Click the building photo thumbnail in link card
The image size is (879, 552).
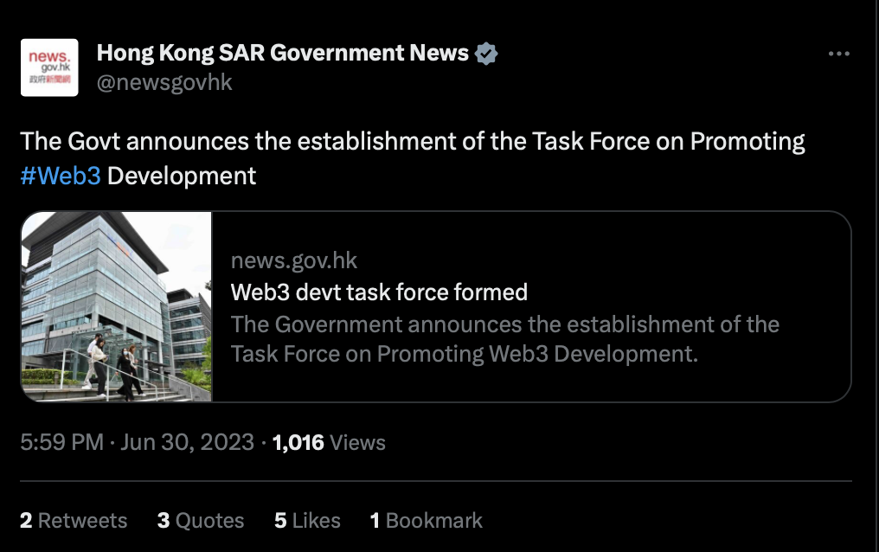click(117, 306)
